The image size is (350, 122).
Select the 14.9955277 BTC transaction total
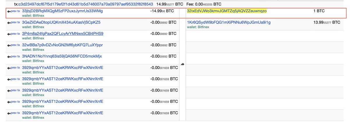(x=170, y=4)
